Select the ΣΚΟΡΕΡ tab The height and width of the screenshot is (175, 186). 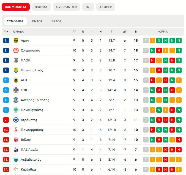tap(106, 7)
